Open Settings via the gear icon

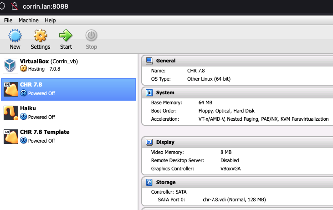[x=40, y=36]
